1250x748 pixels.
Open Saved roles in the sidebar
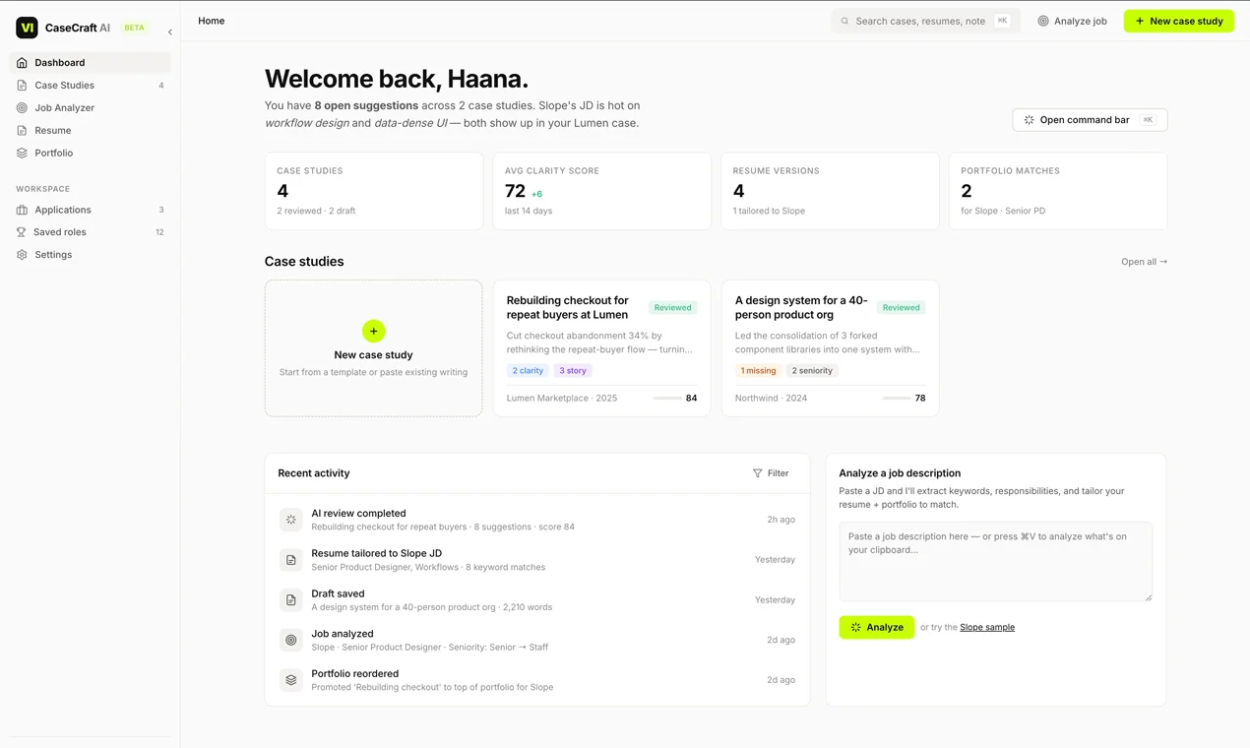[x=90, y=232]
